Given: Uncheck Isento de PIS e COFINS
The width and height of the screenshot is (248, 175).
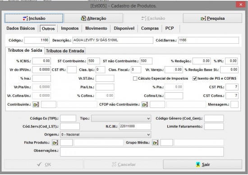Looking at the screenshot, I should click(x=195, y=79).
